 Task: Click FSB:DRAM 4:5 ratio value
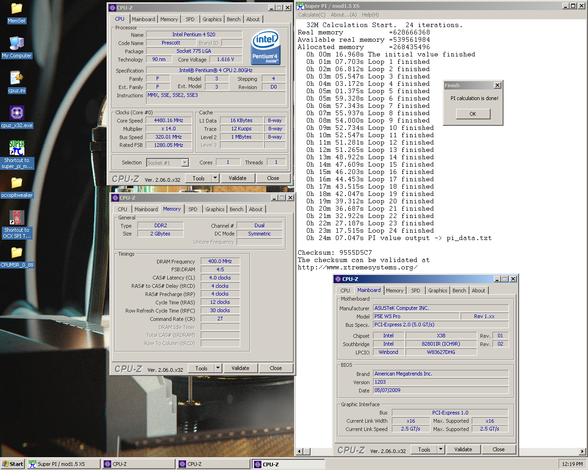pyautogui.click(x=220, y=269)
